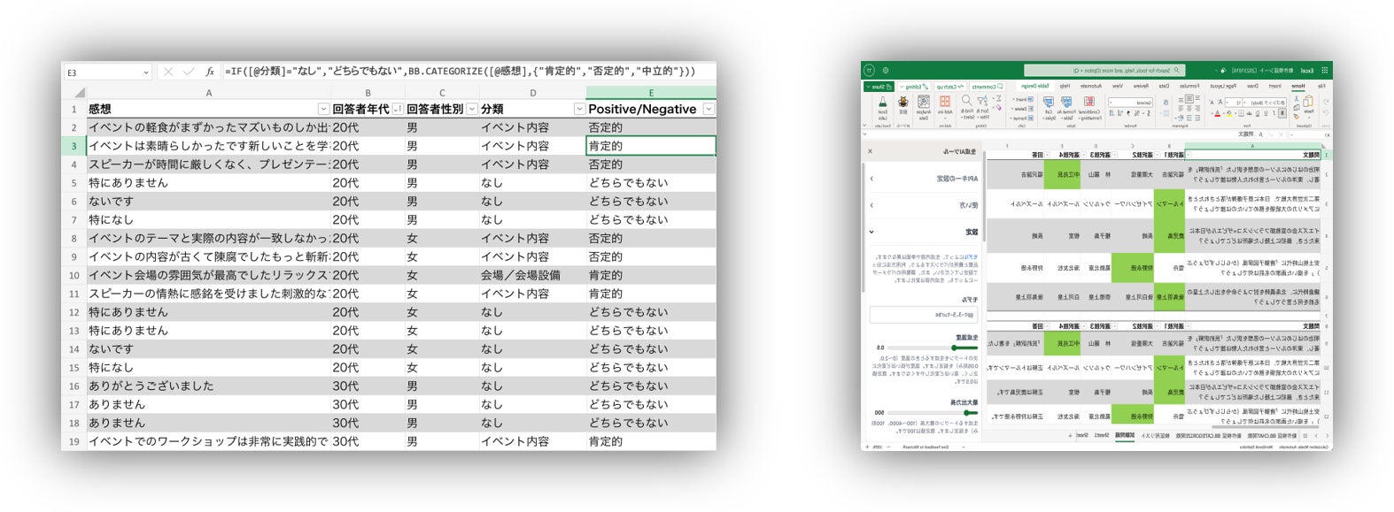Click the Cell Styles icon in mirrored ribbon

point(1049,102)
